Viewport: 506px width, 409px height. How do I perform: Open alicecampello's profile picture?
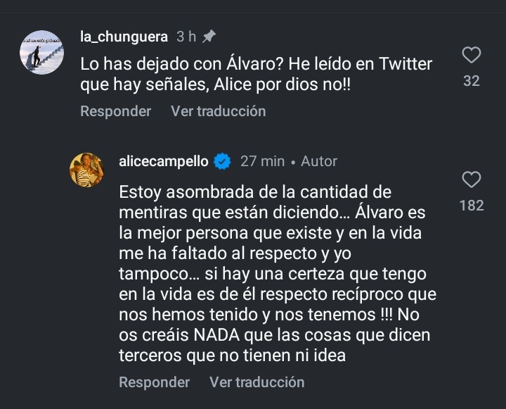point(87,170)
